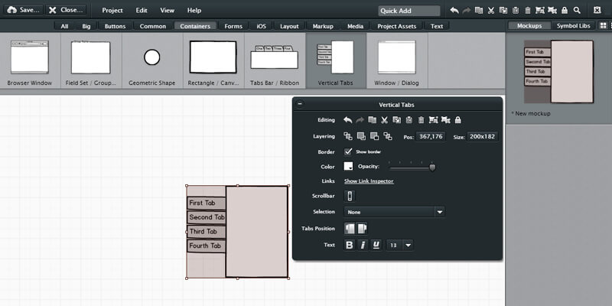The image size is (612, 306).
Task: Click the Opacity slider handle
Action: point(432,167)
